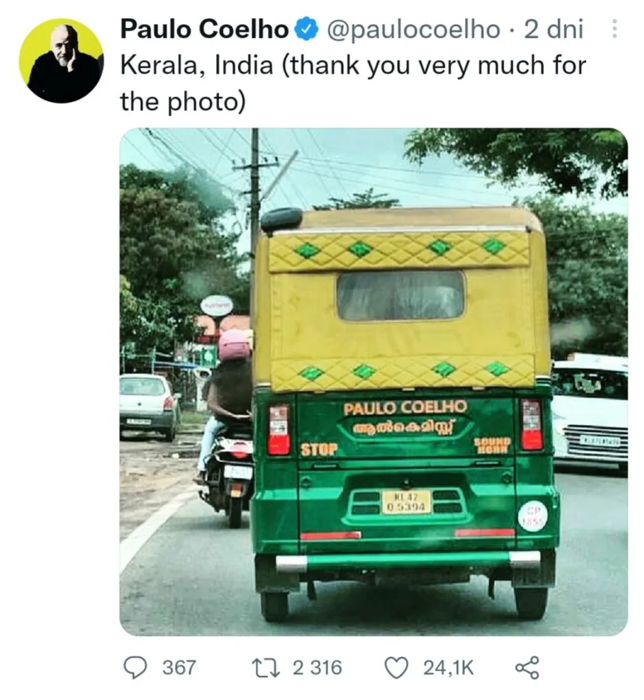Viewport: 644px width, 700px height.
Task: Like the tweet with the heart icon
Action: (397, 667)
